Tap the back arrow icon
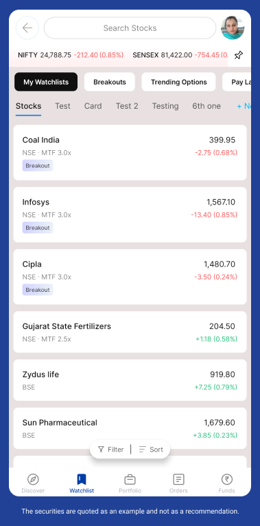Viewport: 260px width, 526px height. click(x=27, y=28)
